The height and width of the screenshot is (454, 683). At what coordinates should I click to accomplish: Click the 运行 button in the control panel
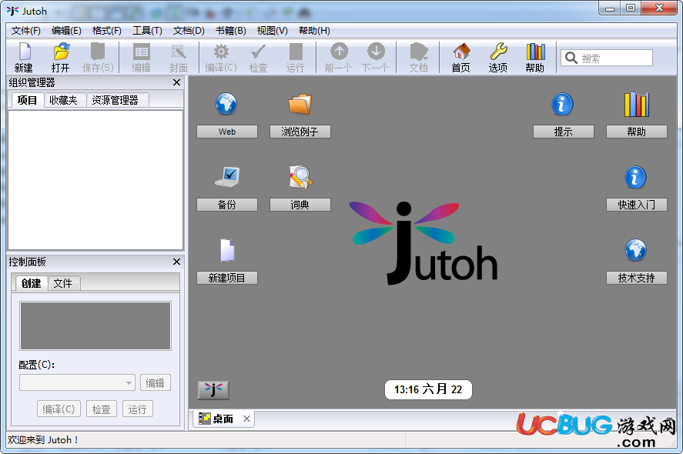[138, 409]
